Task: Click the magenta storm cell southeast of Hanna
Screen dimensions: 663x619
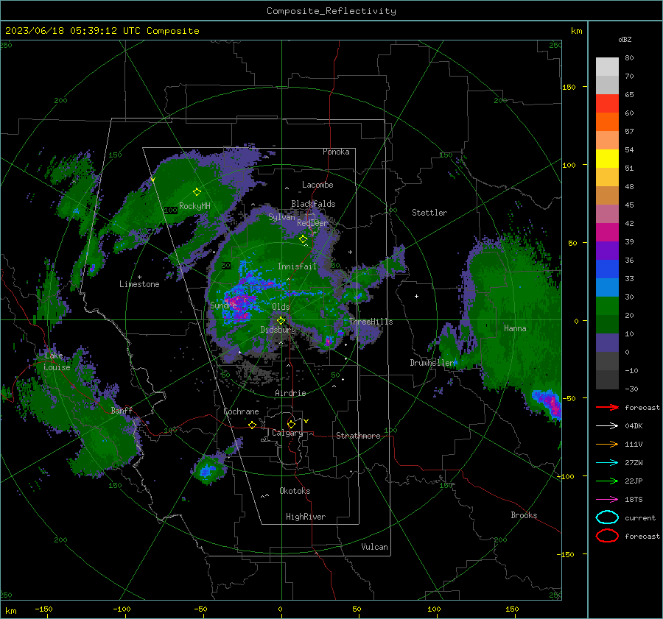Action: click(551, 403)
